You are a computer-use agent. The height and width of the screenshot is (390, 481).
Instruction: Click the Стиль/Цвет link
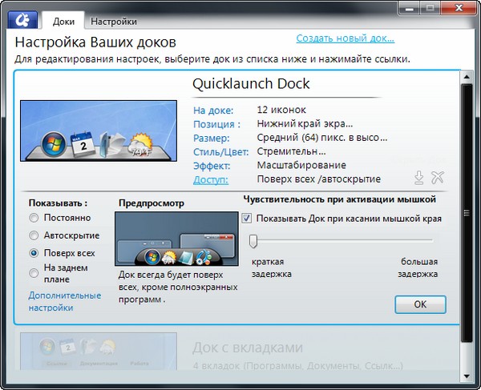(221, 152)
